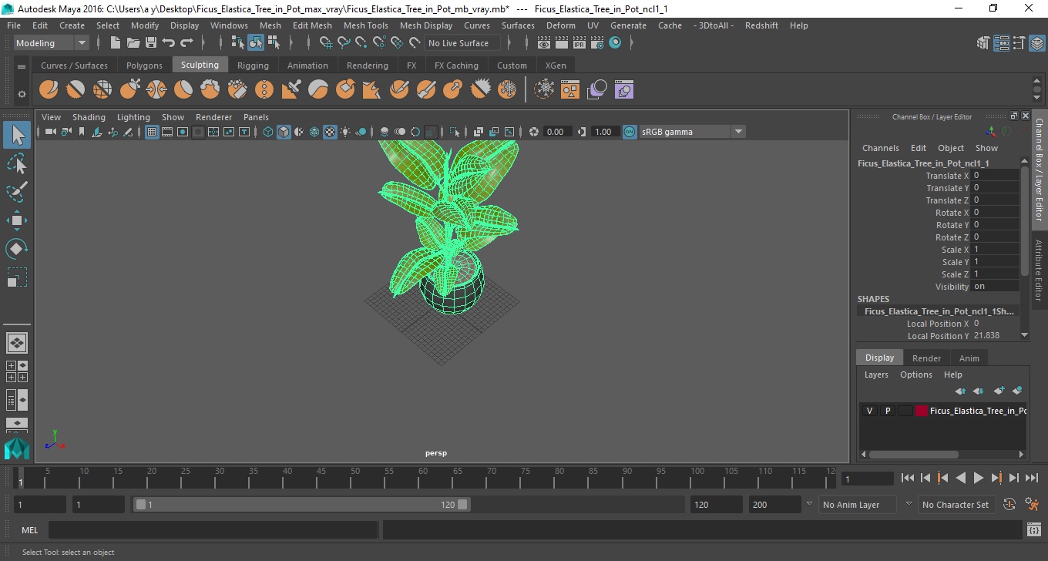This screenshot has width=1048, height=561.
Task: Select the Freeze sculpt tool
Action: point(507,90)
